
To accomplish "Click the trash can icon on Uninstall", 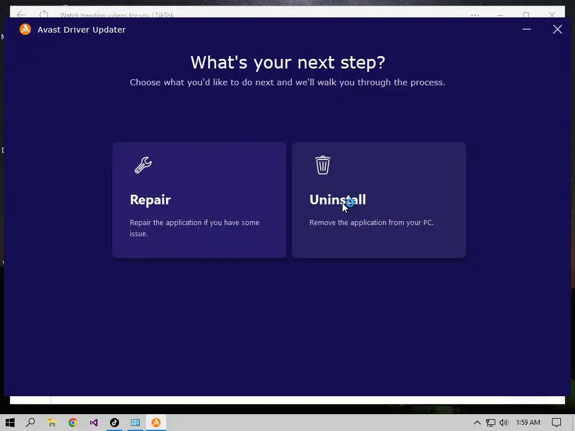I will tap(323, 165).
